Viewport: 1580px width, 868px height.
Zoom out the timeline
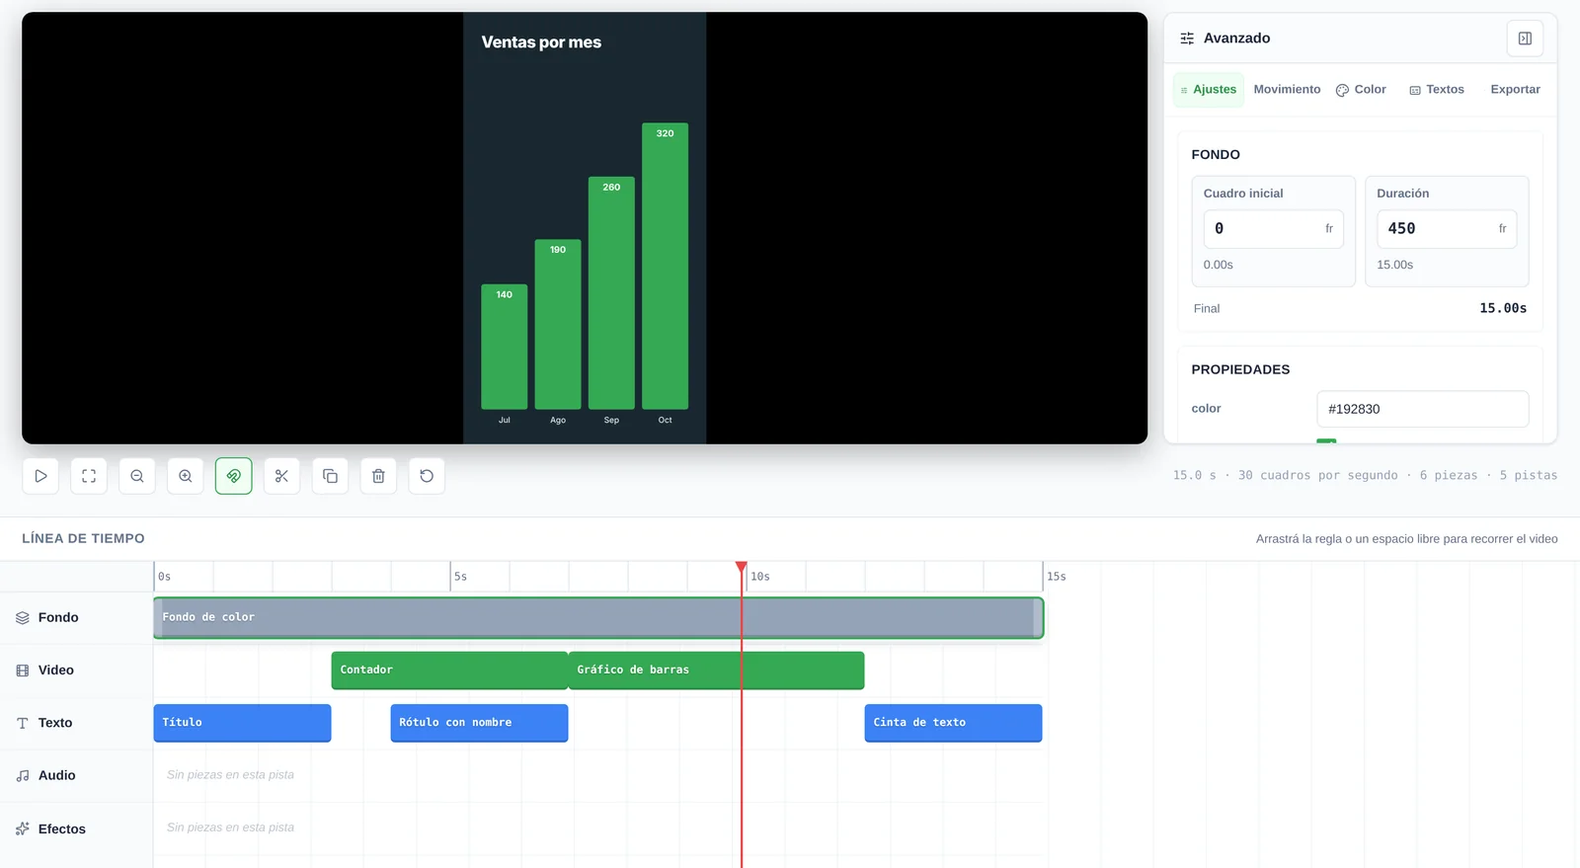pos(137,476)
